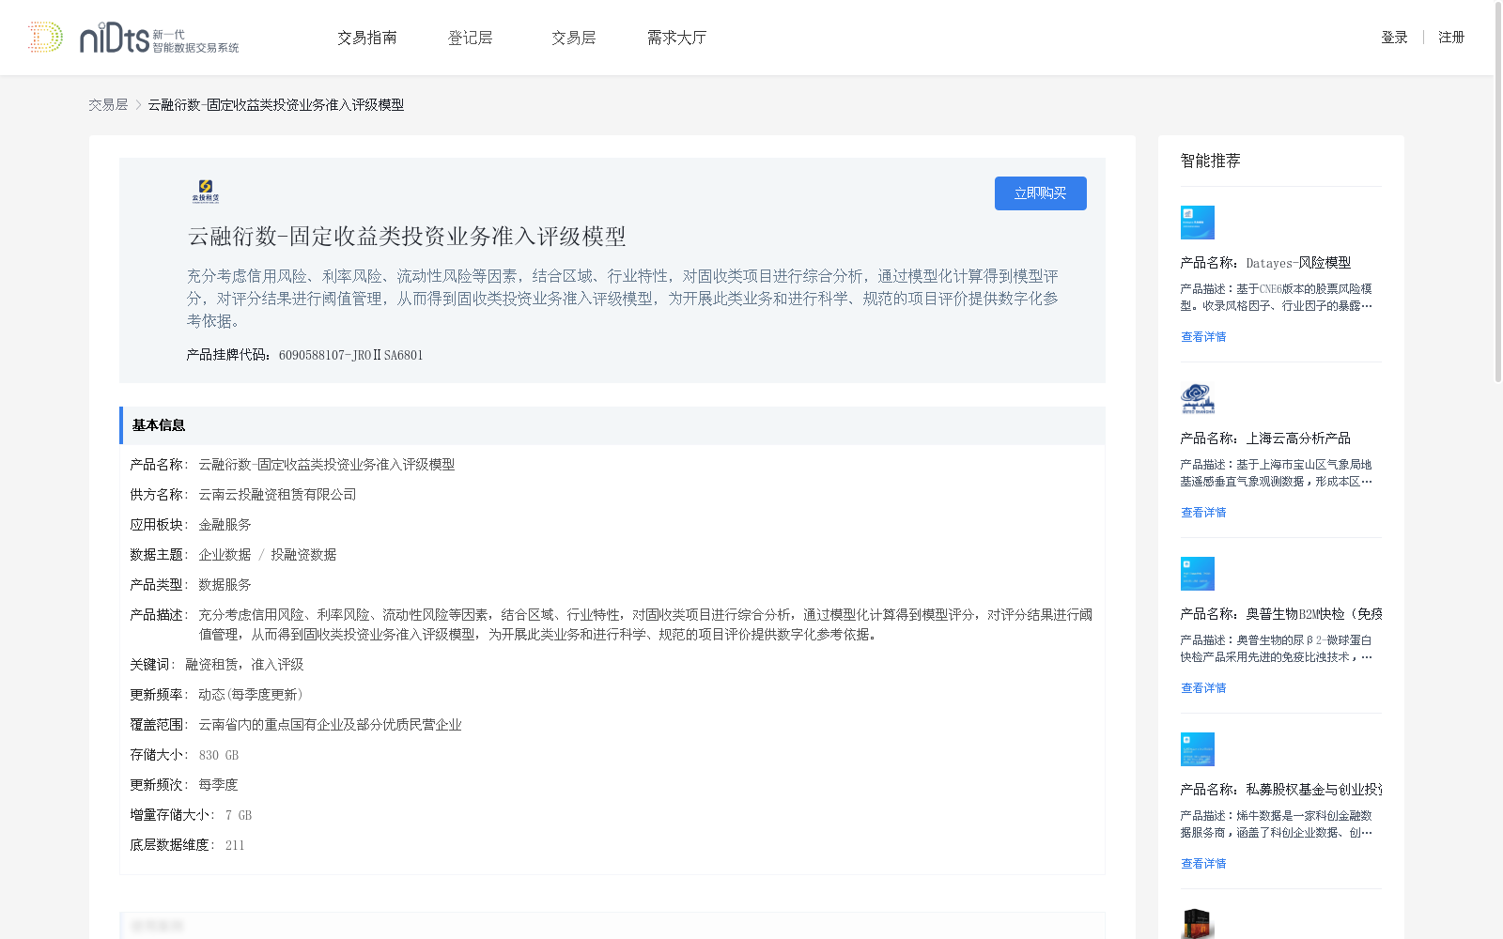
Task: Click the Datayes-风险模型 product thumbnail
Action: click(x=1198, y=223)
